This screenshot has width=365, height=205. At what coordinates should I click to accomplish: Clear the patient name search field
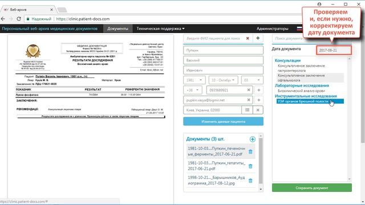tap(248, 38)
